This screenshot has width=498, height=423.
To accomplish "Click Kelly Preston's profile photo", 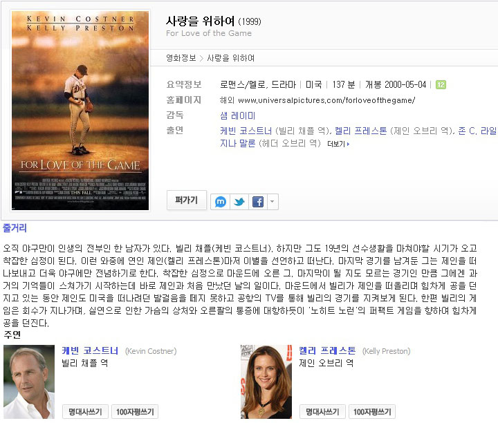I will pyautogui.click(x=266, y=382).
